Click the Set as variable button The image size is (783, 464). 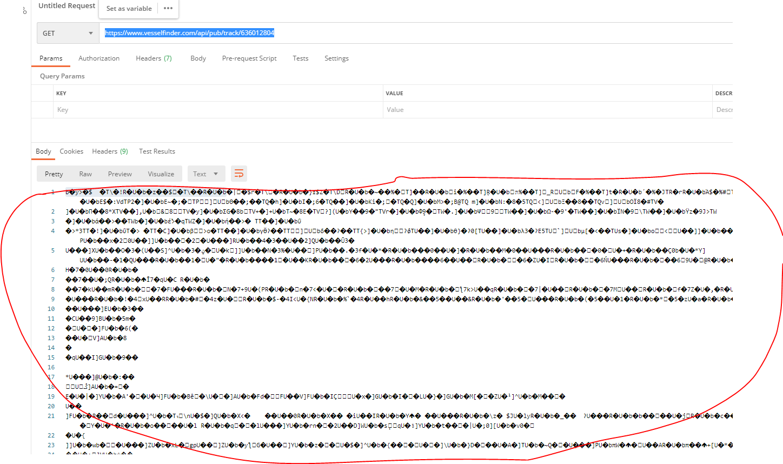click(129, 8)
